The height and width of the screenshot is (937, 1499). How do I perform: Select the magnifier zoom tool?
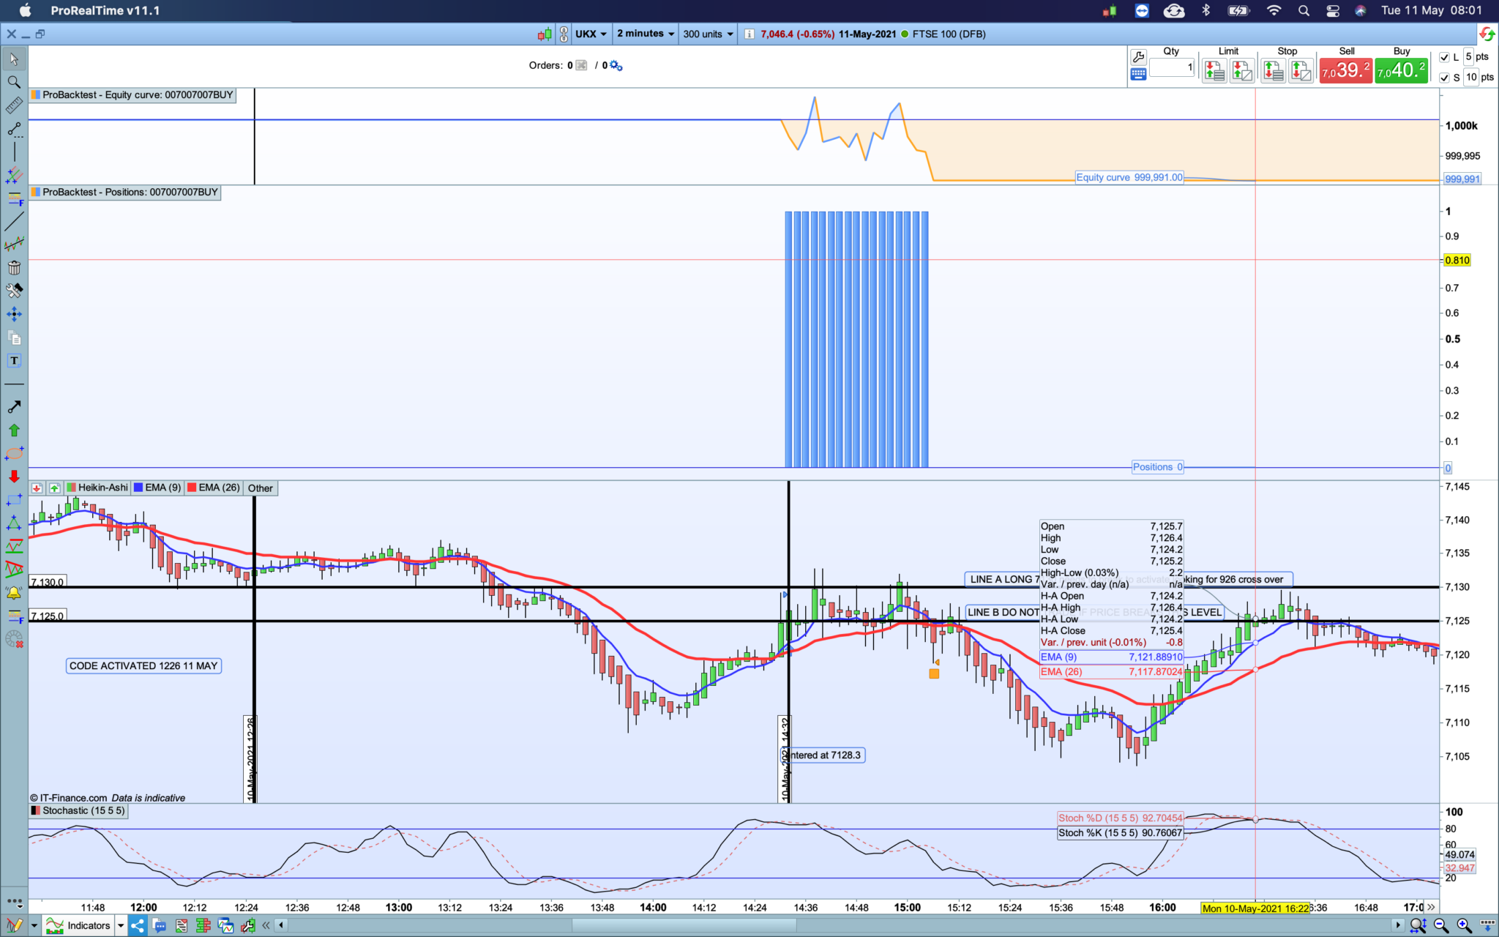(14, 82)
